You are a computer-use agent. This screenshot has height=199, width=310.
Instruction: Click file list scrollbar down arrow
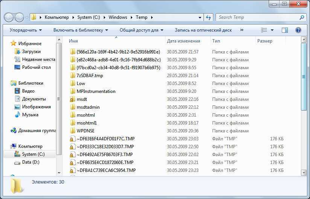[x=304, y=173]
